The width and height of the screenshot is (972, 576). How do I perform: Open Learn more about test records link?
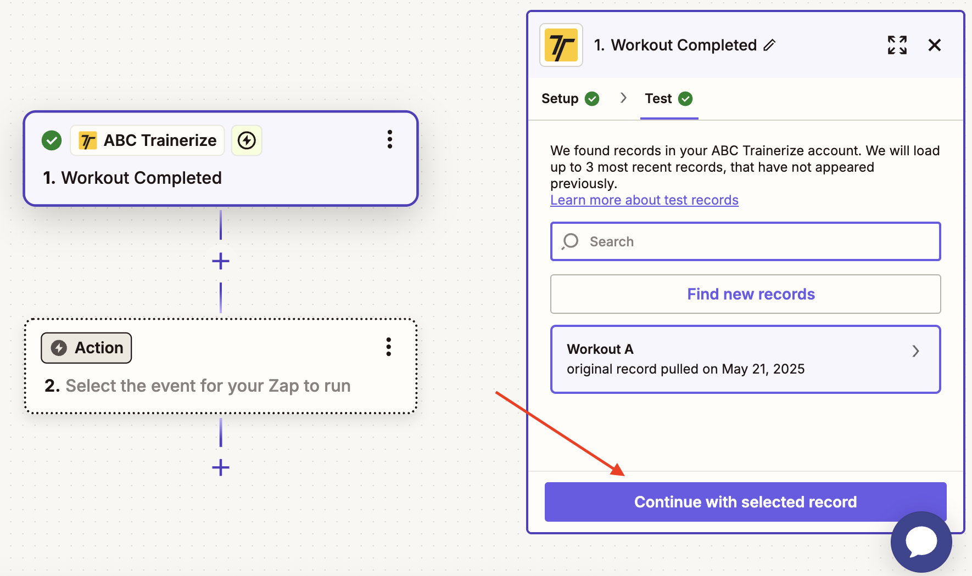click(x=644, y=200)
